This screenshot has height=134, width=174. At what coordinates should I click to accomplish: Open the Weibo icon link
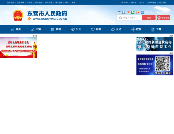pos(137,12)
